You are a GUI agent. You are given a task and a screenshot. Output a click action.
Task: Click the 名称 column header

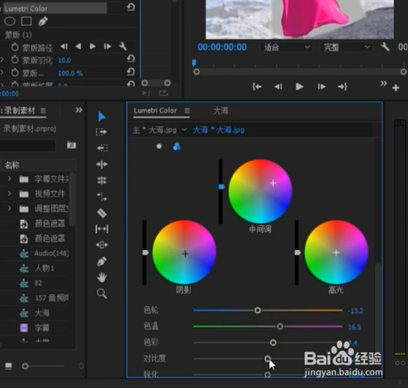[x=12, y=165]
